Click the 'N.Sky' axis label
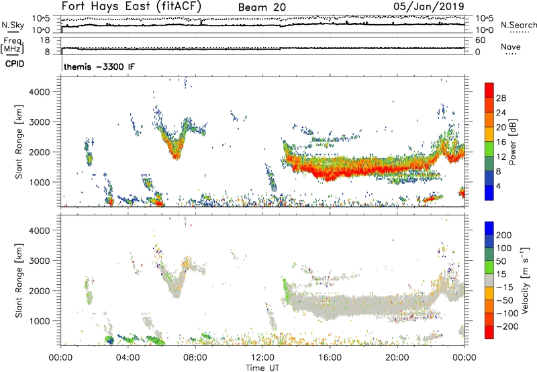The width and height of the screenshot is (537, 372). point(13,25)
